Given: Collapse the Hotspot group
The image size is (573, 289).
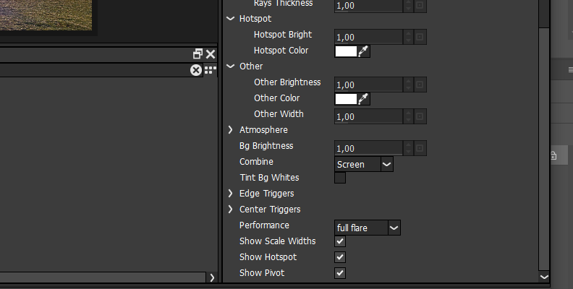Looking at the screenshot, I should pyautogui.click(x=230, y=19).
